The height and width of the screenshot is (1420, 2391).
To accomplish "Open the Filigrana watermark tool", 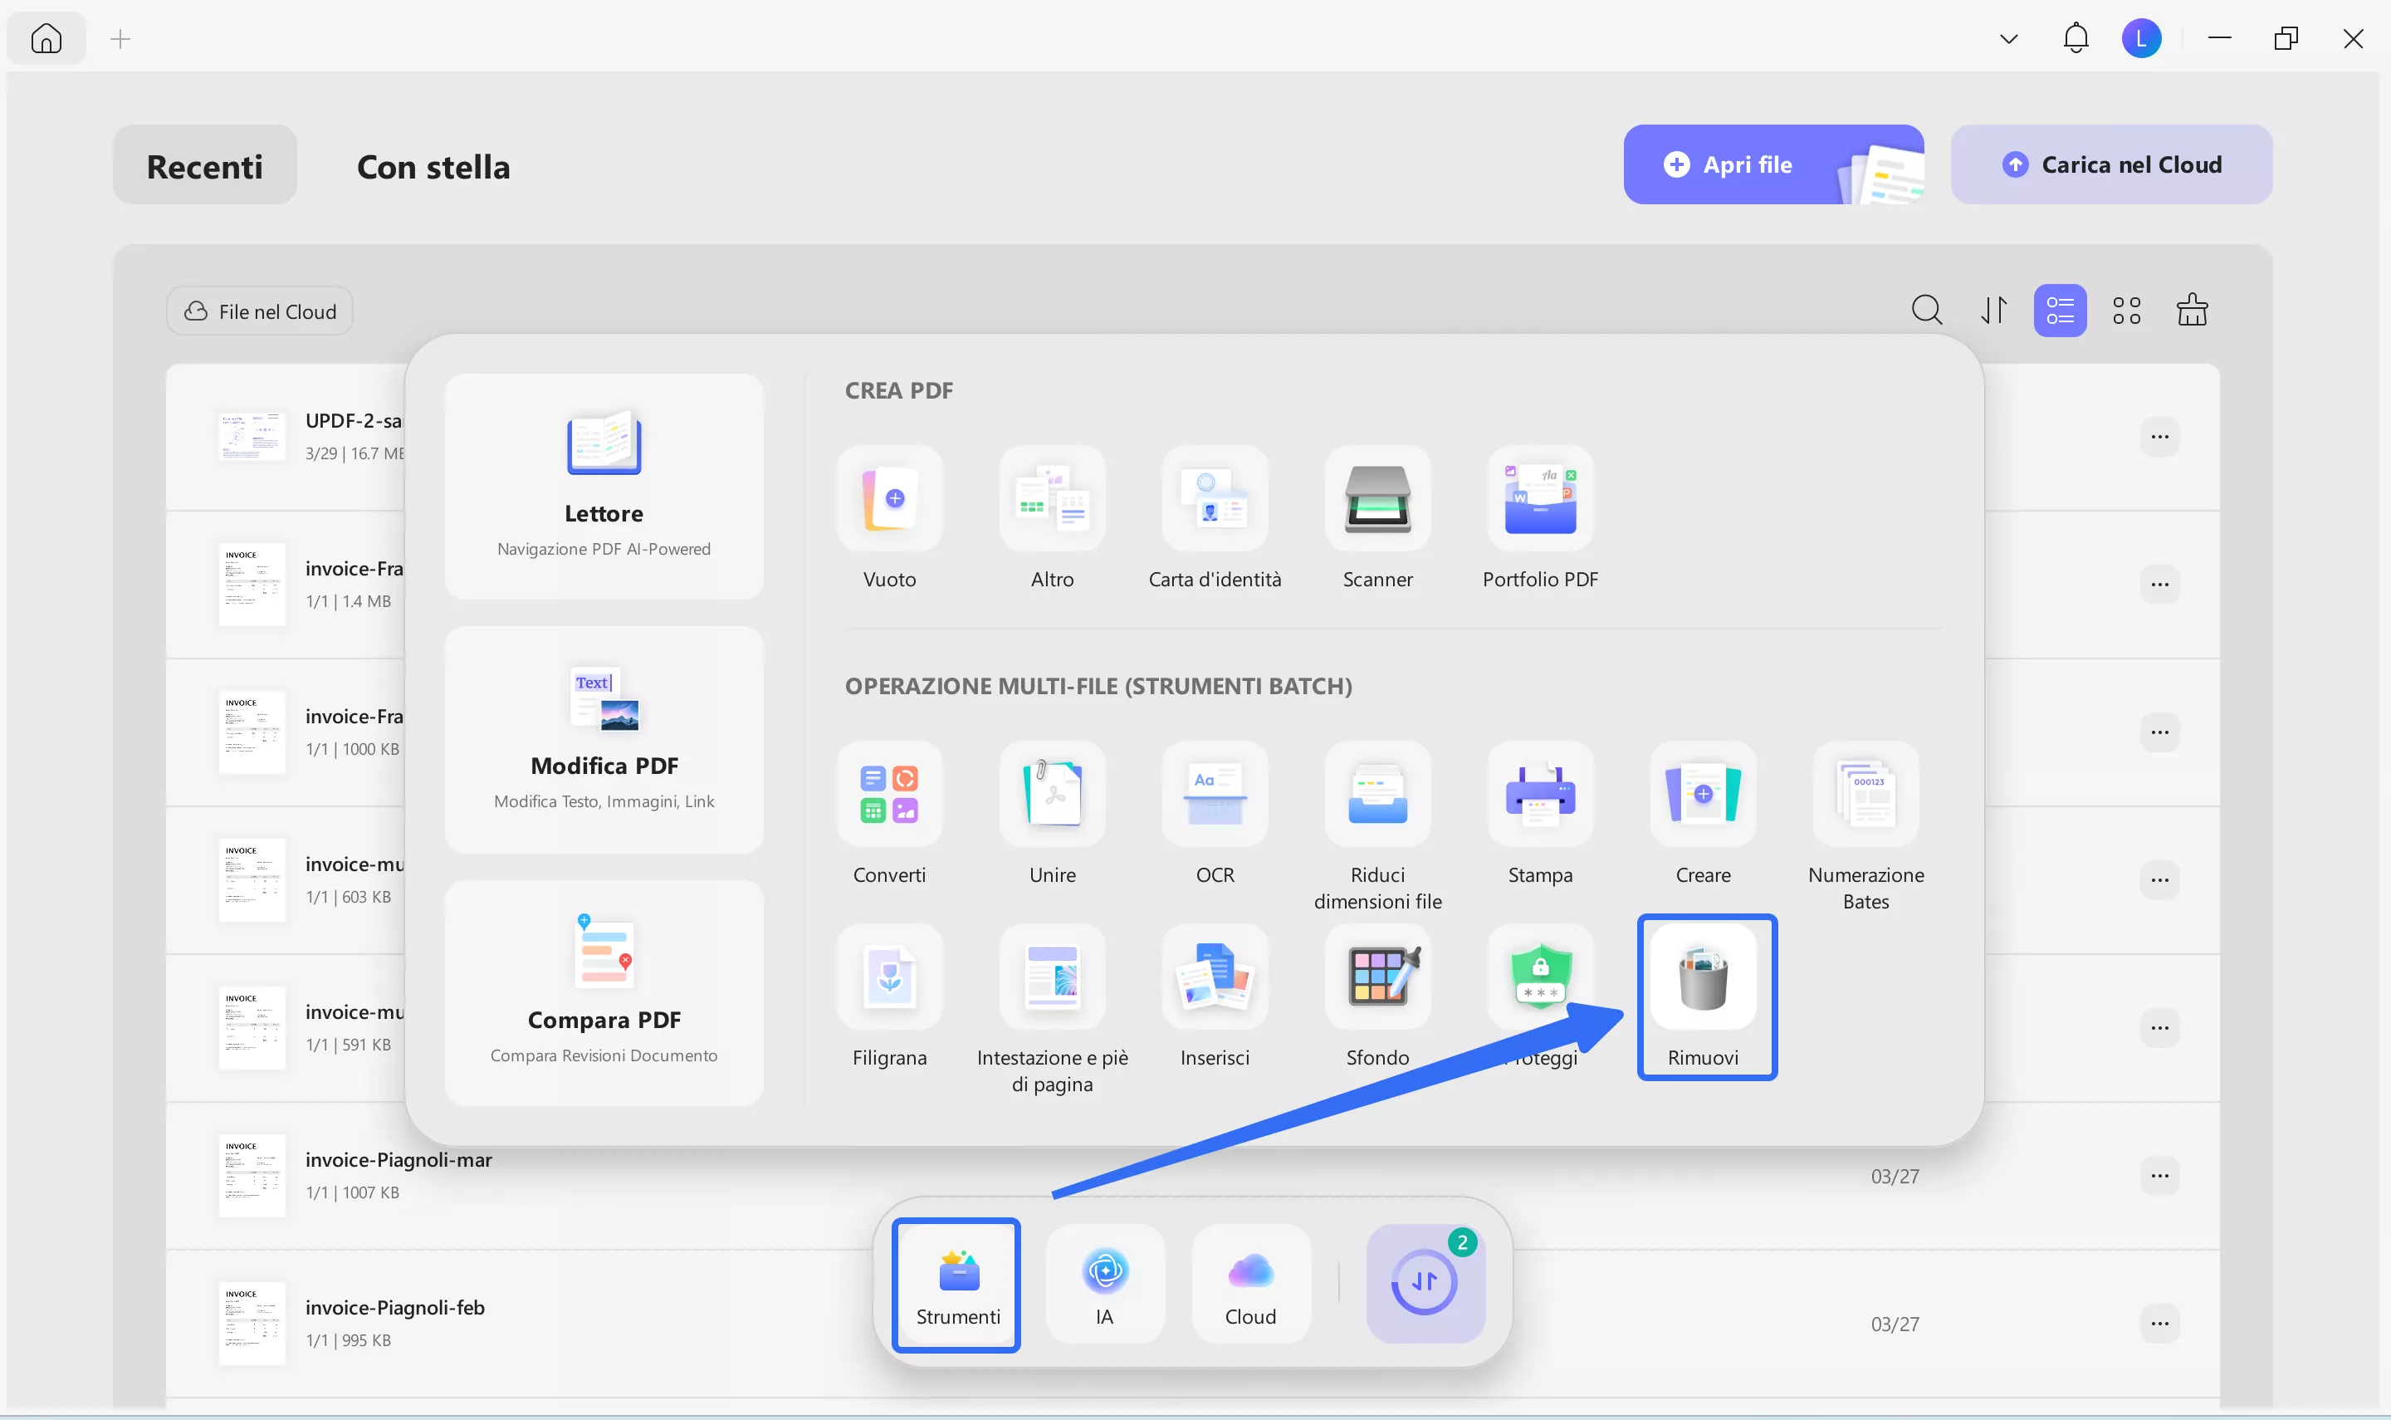I will tap(889, 978).
